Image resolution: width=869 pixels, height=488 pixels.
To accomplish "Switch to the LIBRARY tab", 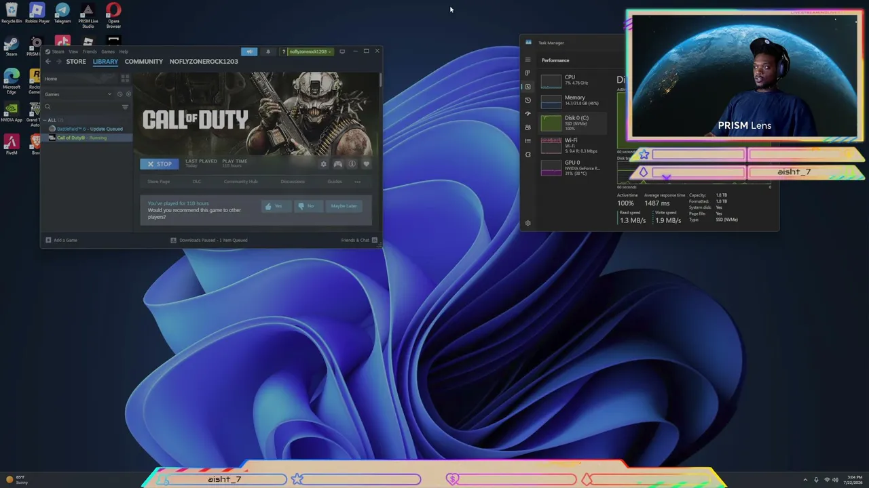I will (105, 62).
